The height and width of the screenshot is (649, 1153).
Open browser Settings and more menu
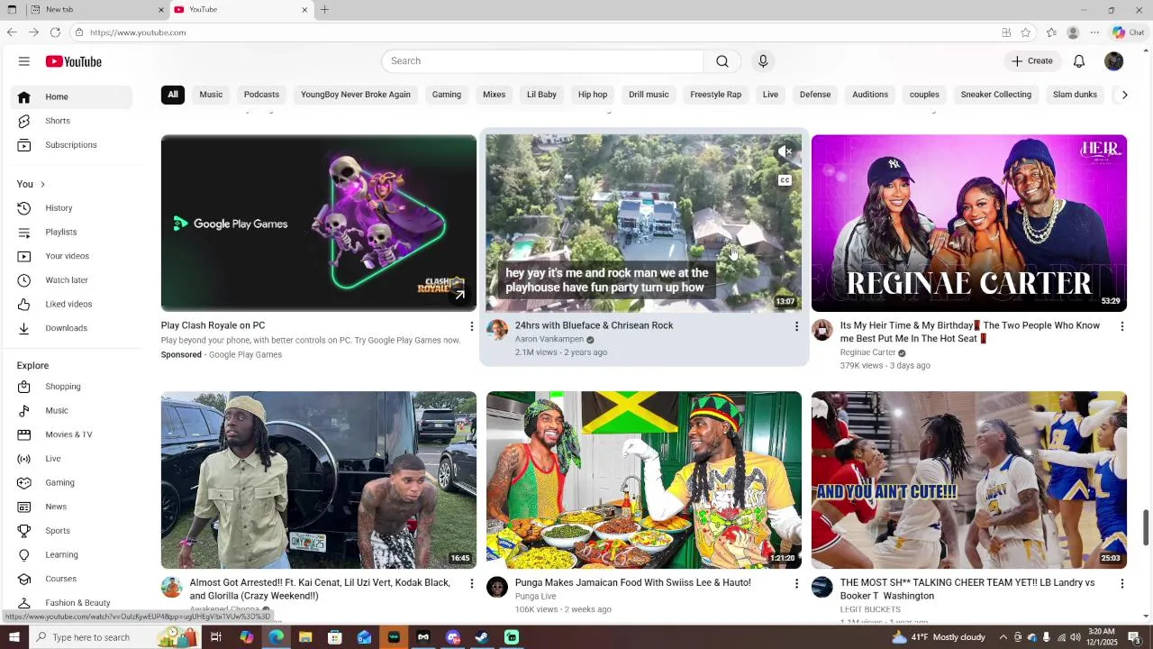[x=1094, y=32]
